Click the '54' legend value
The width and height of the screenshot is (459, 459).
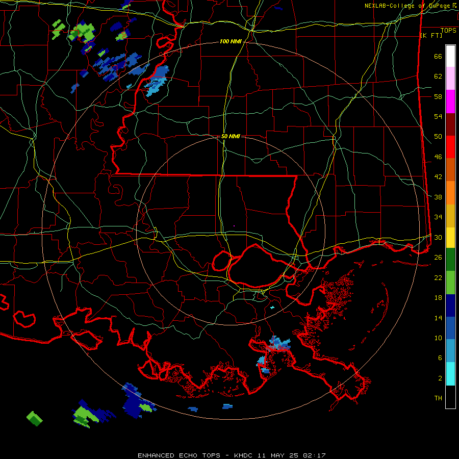[x=438, y=116]
